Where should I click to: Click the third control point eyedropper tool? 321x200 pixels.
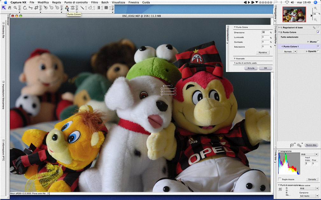click(57, 8)
